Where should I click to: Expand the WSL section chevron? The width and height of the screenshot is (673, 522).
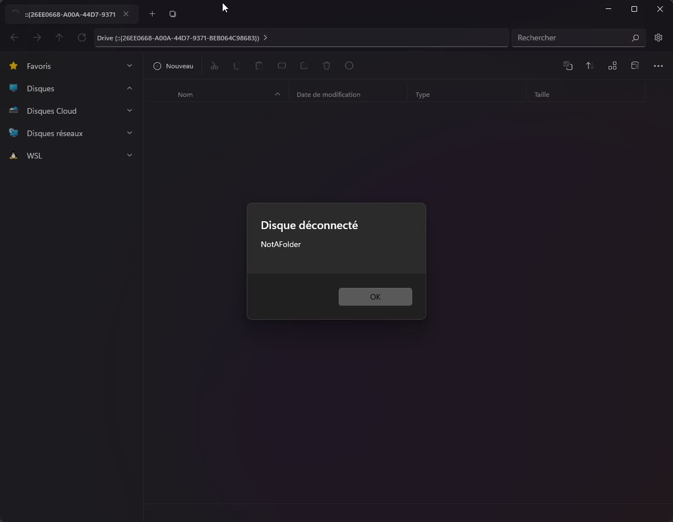point(130,155)
